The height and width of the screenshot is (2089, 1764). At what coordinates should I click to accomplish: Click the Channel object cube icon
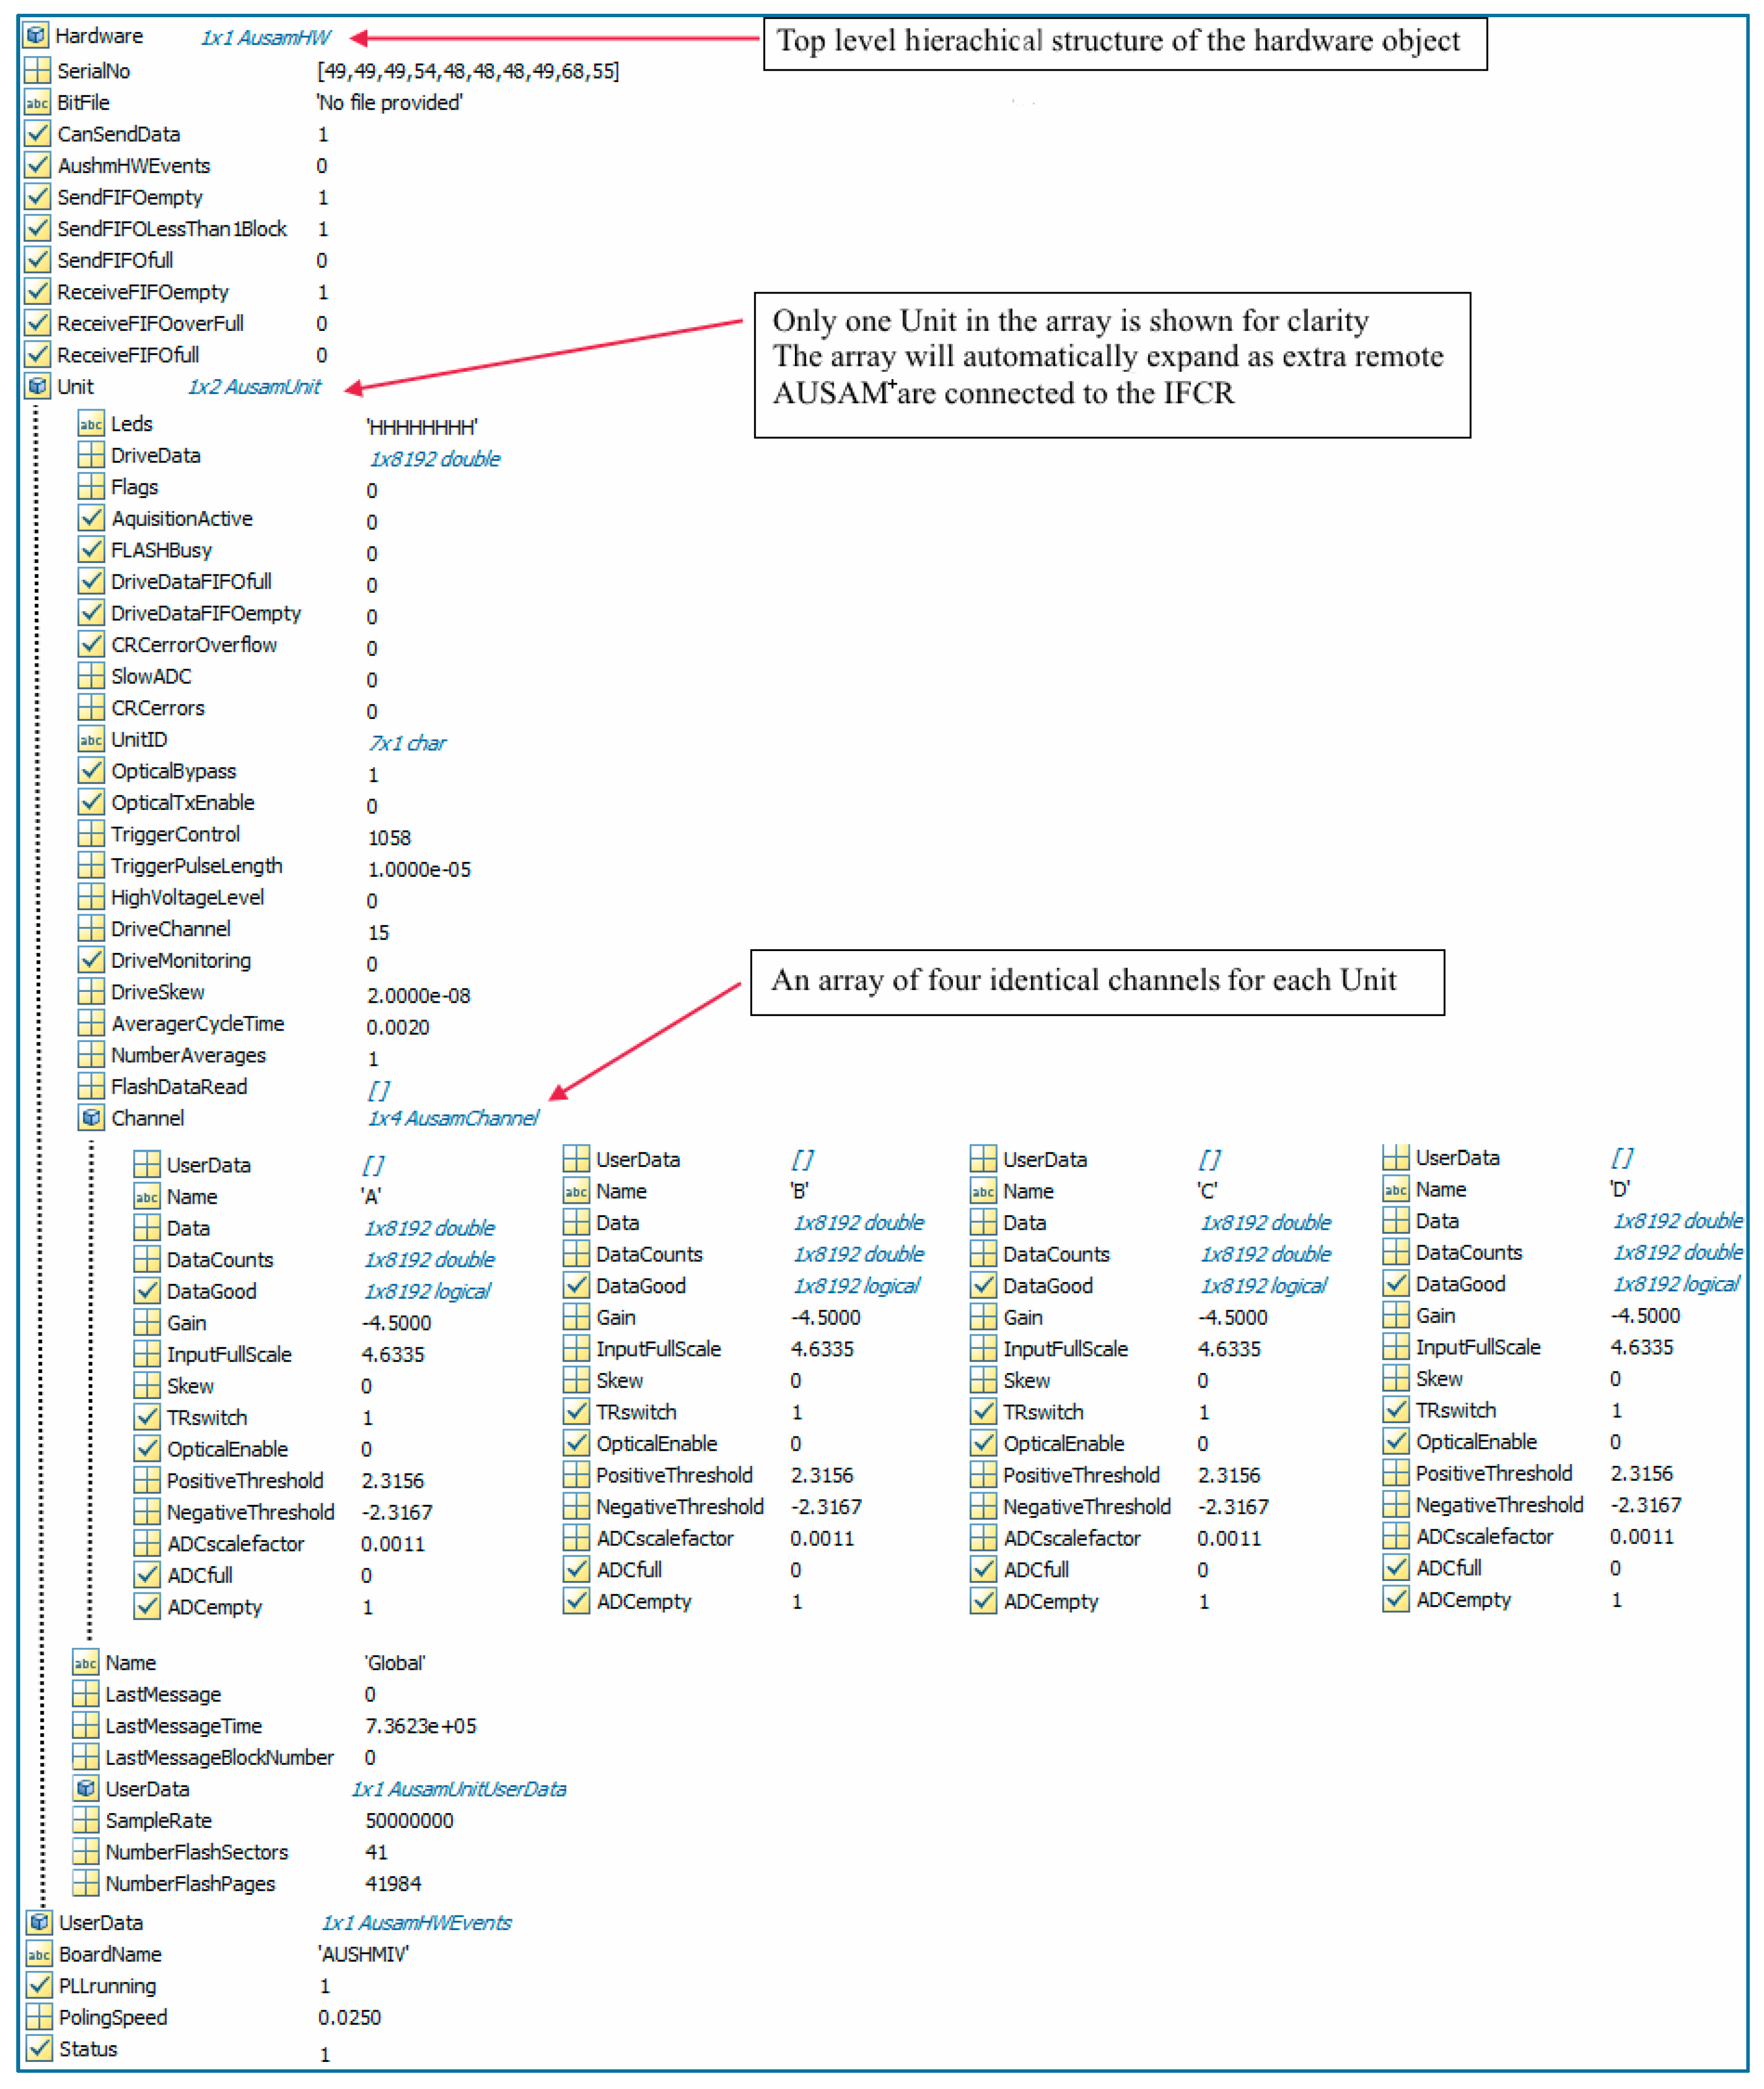(91, 1117)
